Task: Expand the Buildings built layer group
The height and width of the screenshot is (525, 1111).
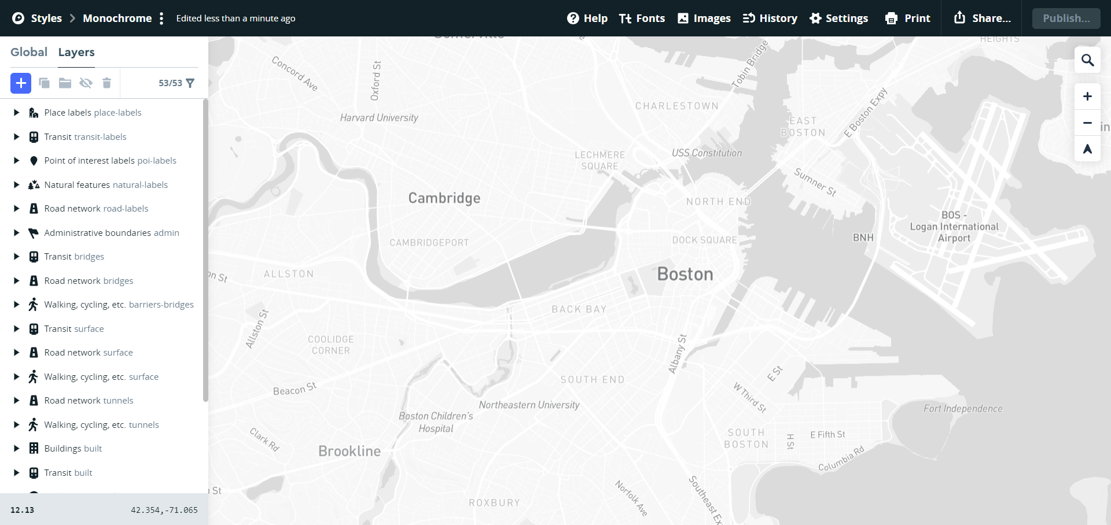Action: tap(16, 449)
